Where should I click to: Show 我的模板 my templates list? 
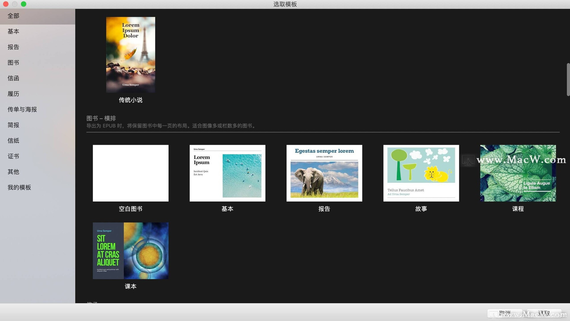pyautogui.click(x=19, y=188)
